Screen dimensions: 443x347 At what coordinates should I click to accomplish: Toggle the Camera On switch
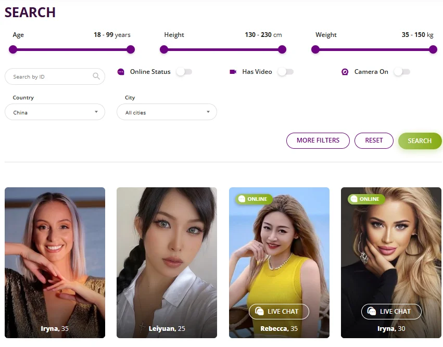click(402, 72)
